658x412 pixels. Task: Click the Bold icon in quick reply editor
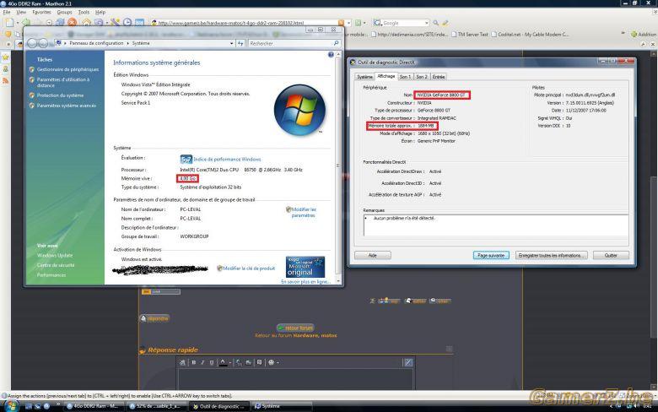[x=194, y=362]
